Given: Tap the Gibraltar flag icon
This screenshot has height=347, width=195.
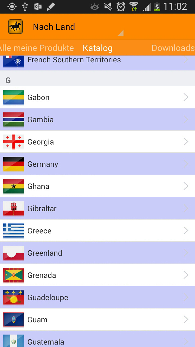Looking at the screenshot, I should 14,208.
